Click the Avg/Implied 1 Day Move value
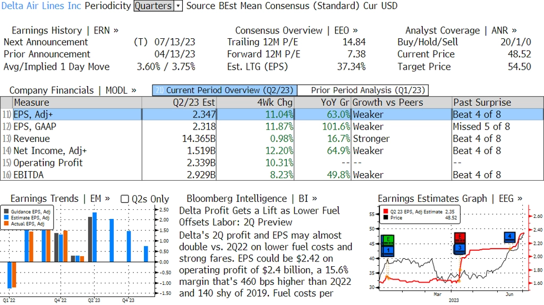Screen dimensions: 544x305 pos(166,66)
